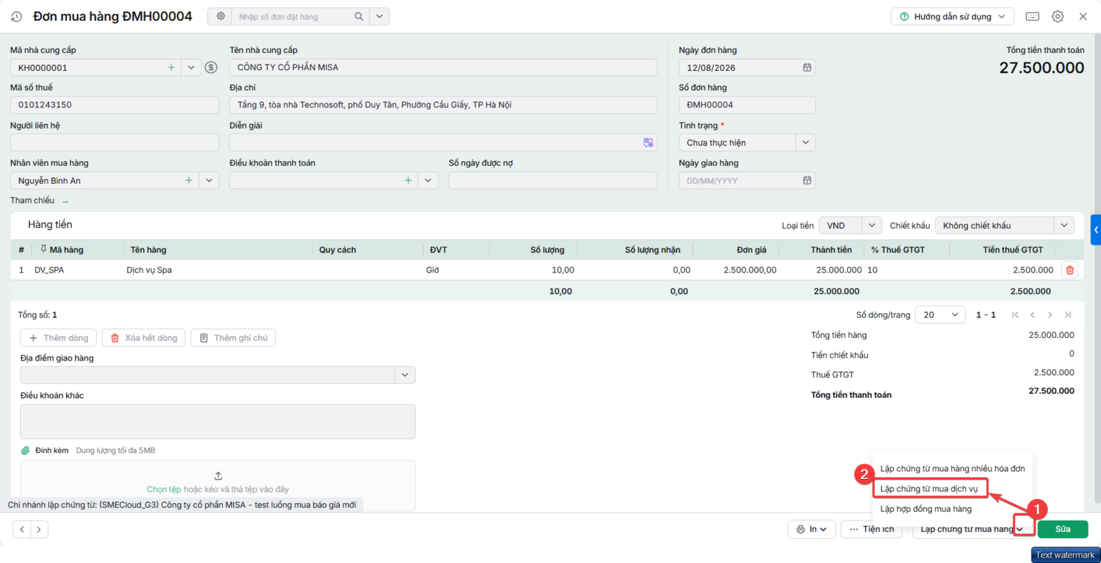Open the history clock icon beside title
The image size is (1101, 563).
coord(17,17)
